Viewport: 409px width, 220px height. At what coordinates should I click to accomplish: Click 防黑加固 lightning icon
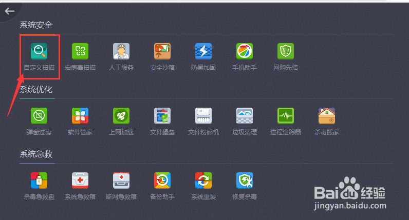(x=203, y=51)
